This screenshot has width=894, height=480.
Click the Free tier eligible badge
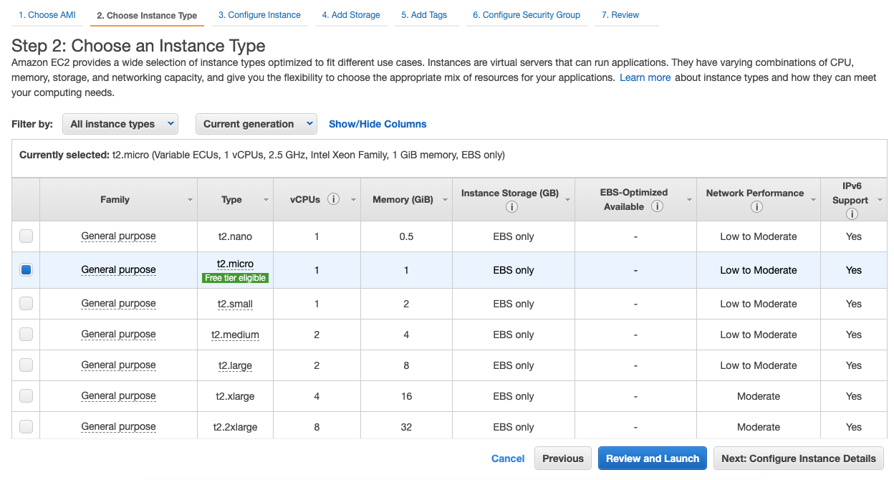click(x=235, y=278)
